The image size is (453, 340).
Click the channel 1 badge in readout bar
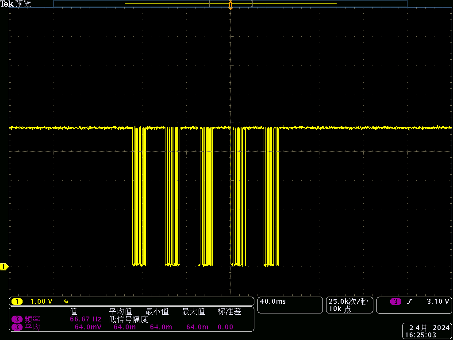coord(17,301)
